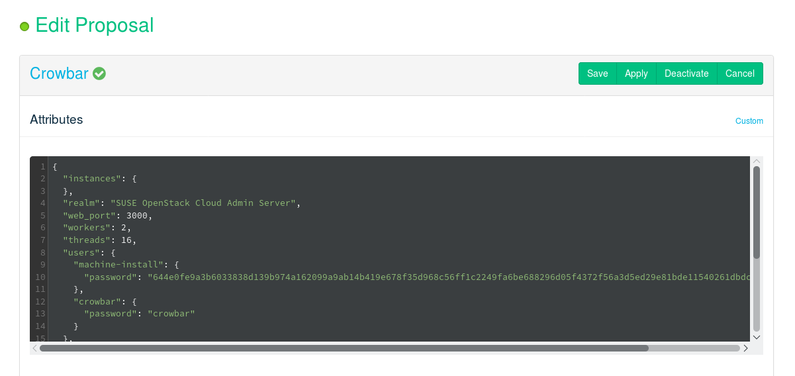Click the crowbar password value "crowbar"

[171, 313]
